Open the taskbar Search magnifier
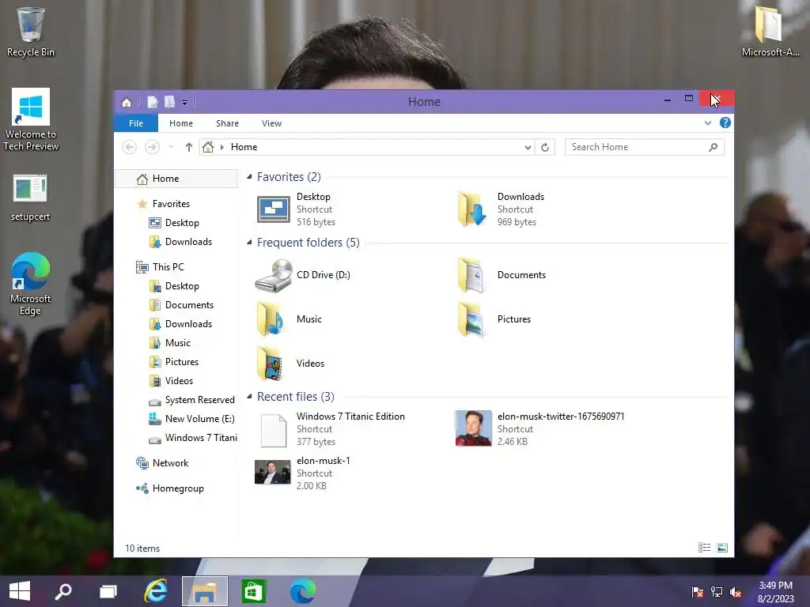 click(x=63, y=591)
